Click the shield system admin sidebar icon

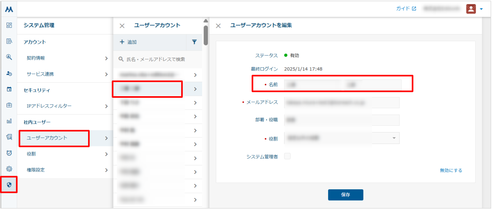pos(9,185)
